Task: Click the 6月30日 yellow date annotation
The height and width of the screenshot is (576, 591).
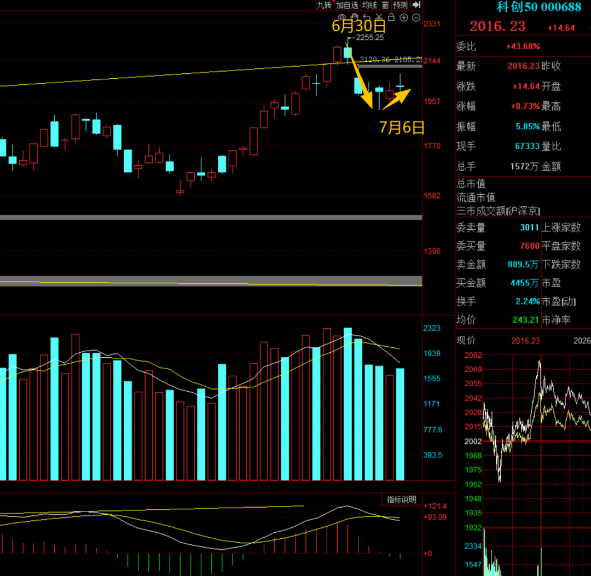Action: coord(358,26)
